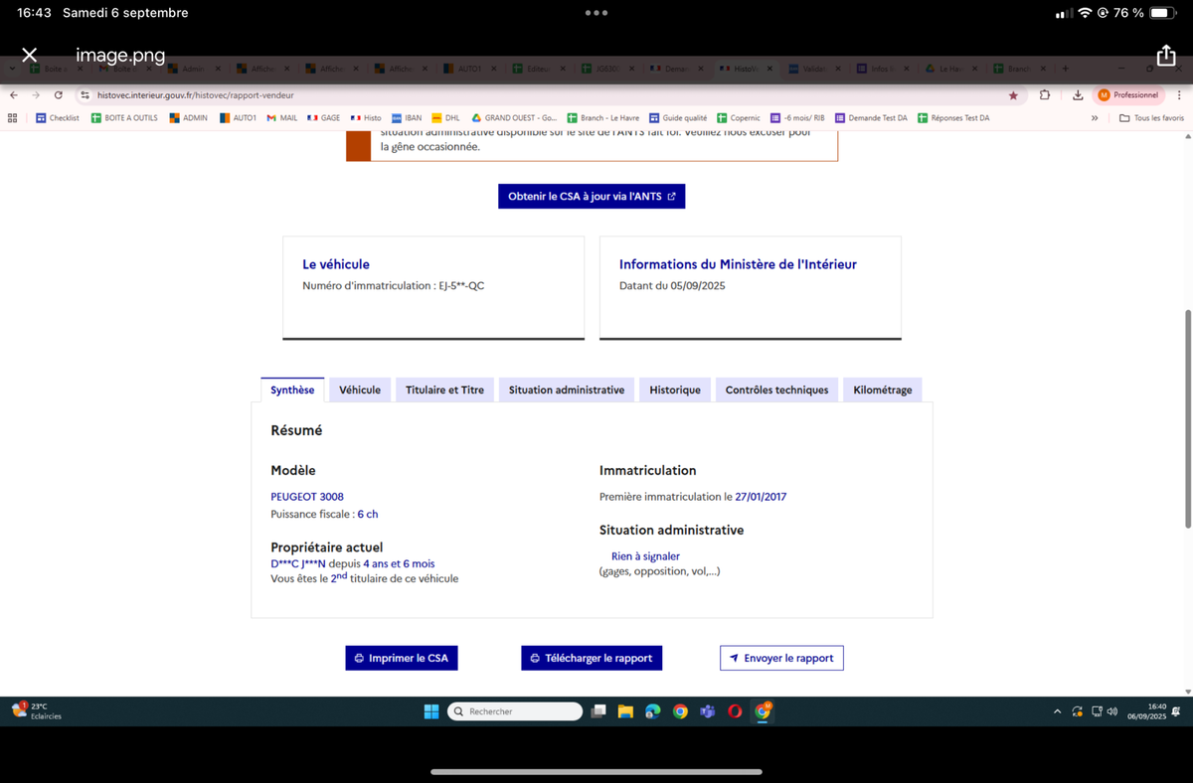Click the page vertical scrollbar thumb
The height and width of the screenshot is (783, 1193).
(1187, 419)
